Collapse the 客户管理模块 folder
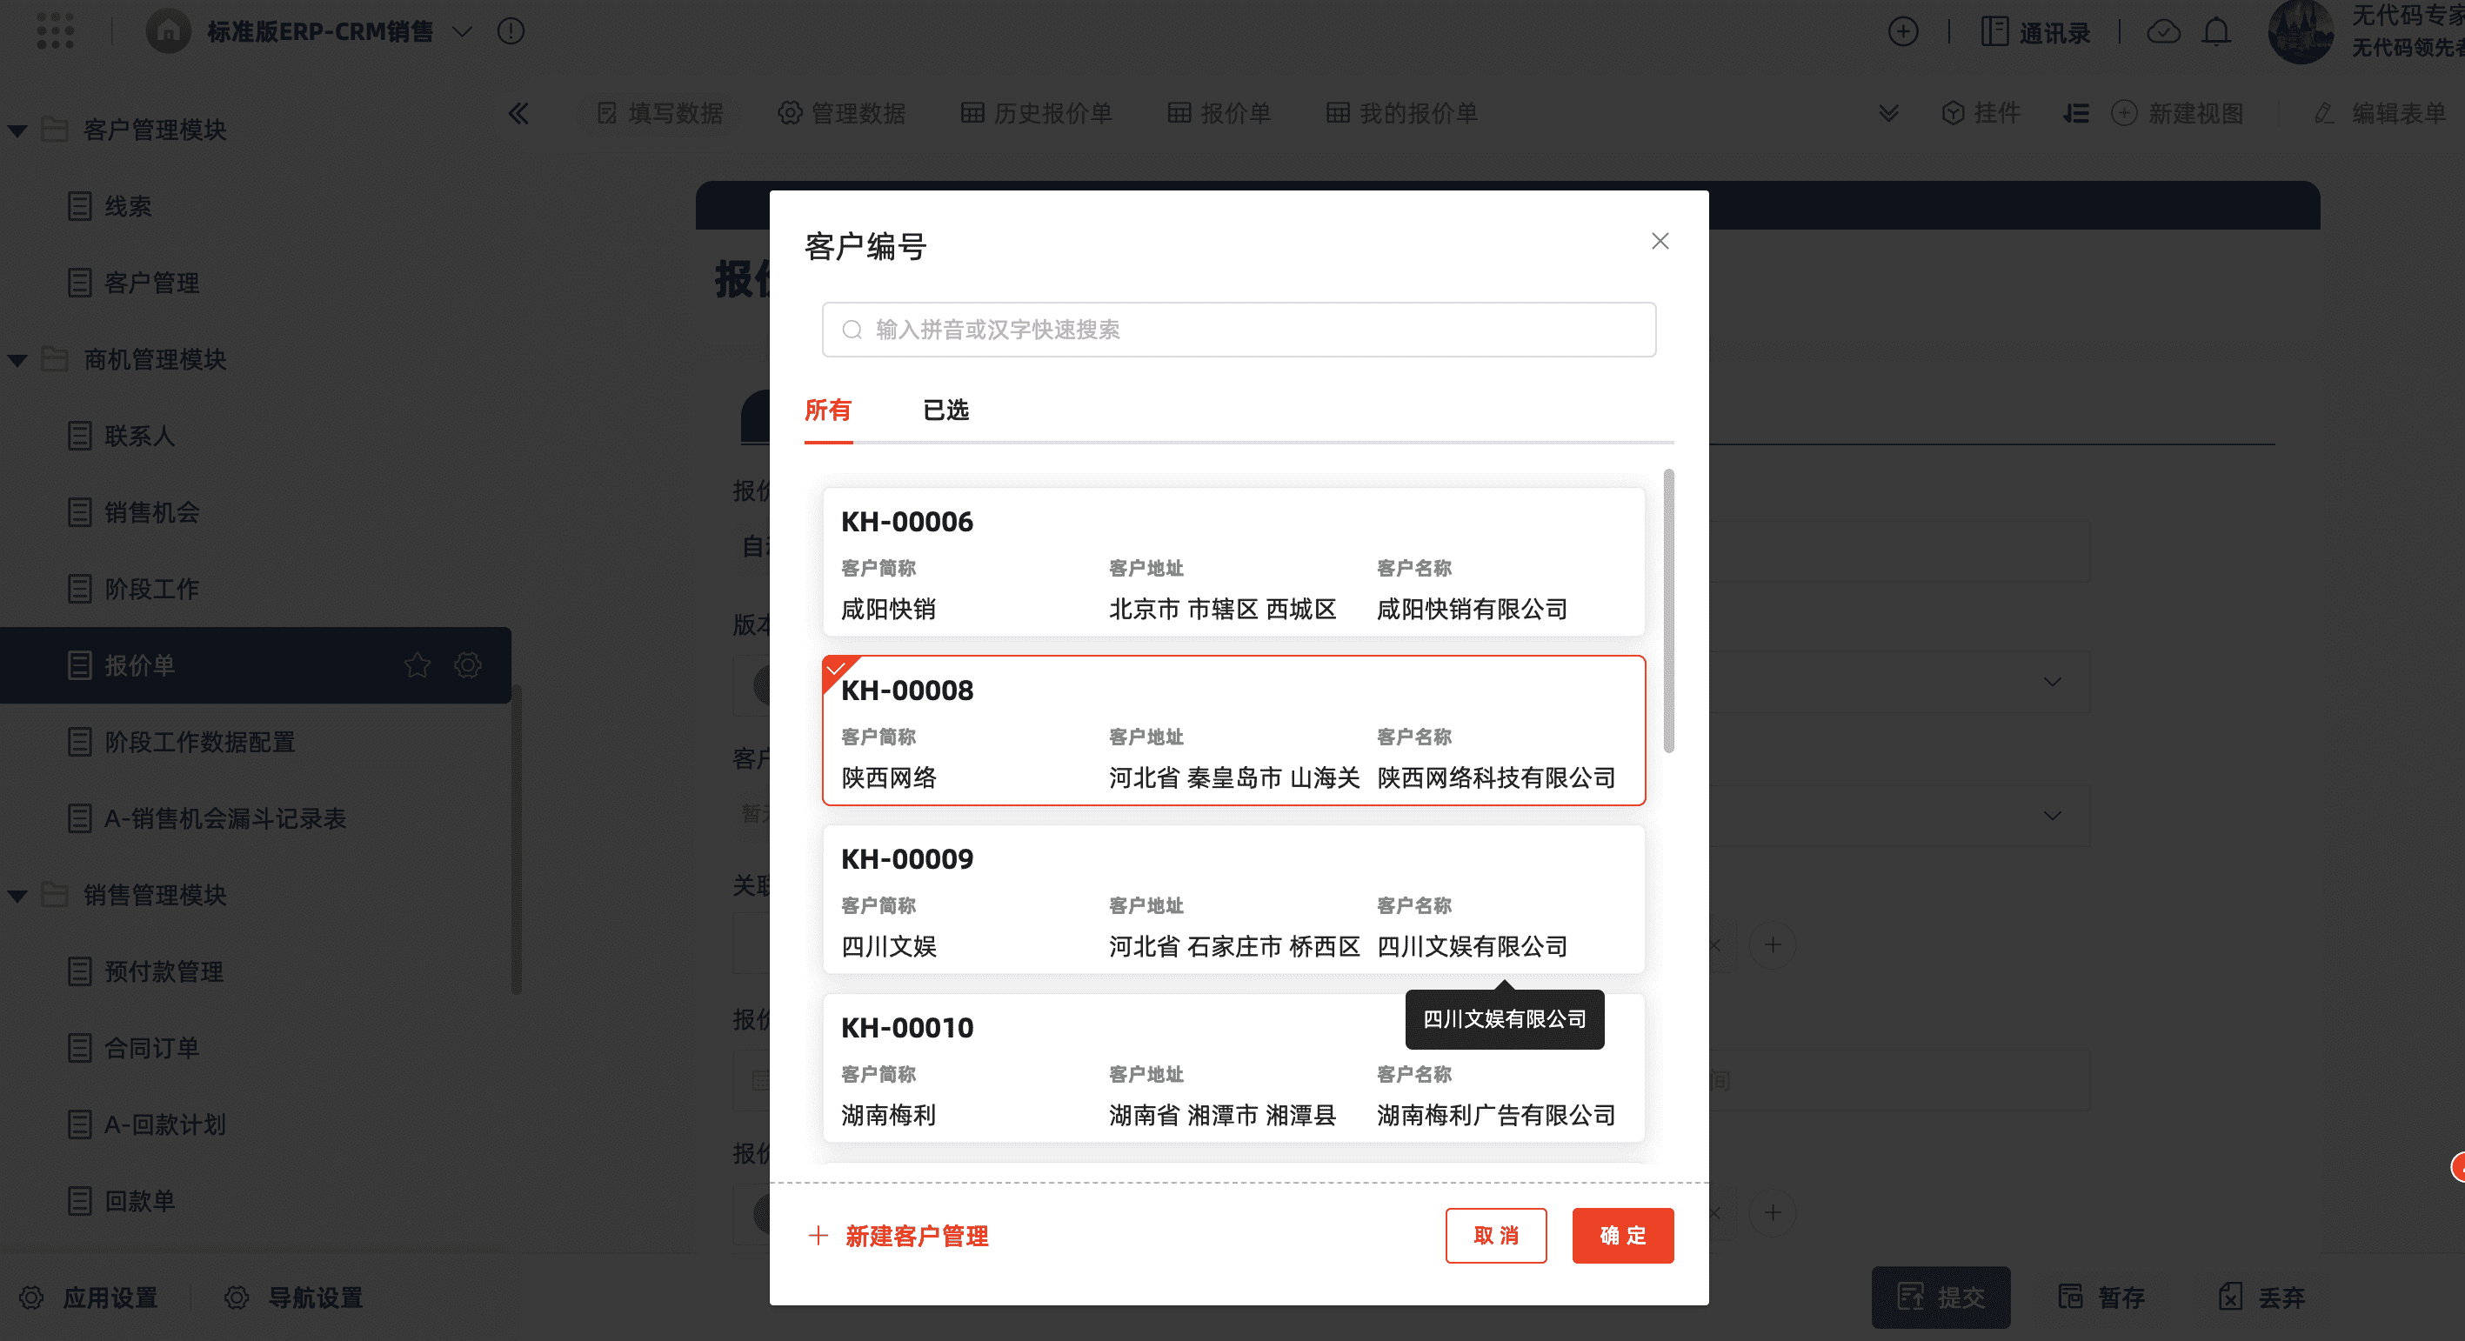This screenshot has height=1341, width=2465. (17, 130)
